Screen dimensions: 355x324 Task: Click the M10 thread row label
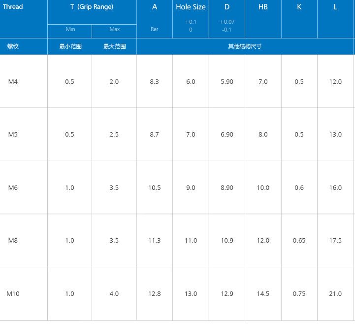[x=13, y=294]
